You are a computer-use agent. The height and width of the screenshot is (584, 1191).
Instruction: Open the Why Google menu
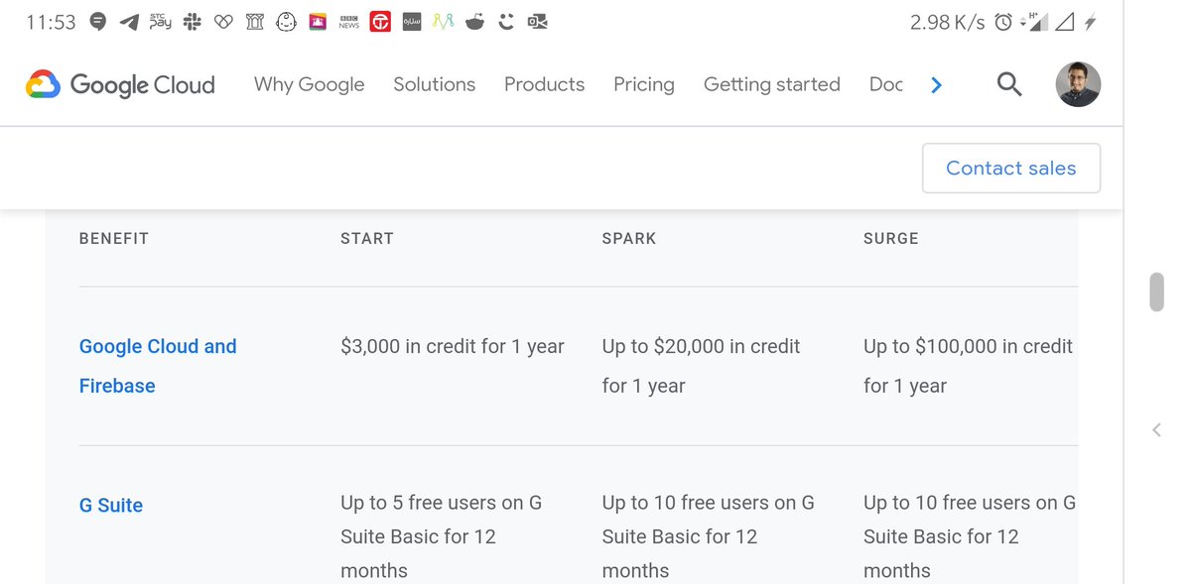coord(310,84)
